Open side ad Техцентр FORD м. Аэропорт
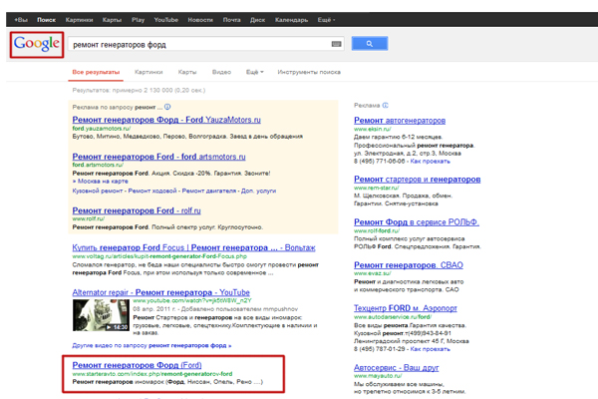Viewport: 598px width, 399px height. 406,308
